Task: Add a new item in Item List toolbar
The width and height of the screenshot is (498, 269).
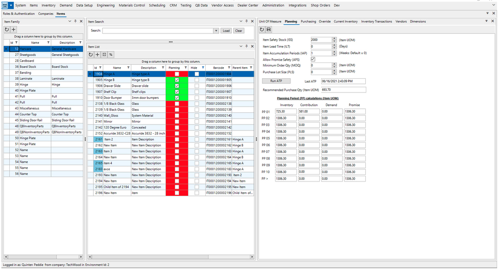Action: [x=97, y=55]
